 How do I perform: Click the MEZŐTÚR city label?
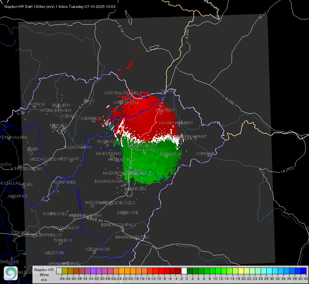pos(54,253)
